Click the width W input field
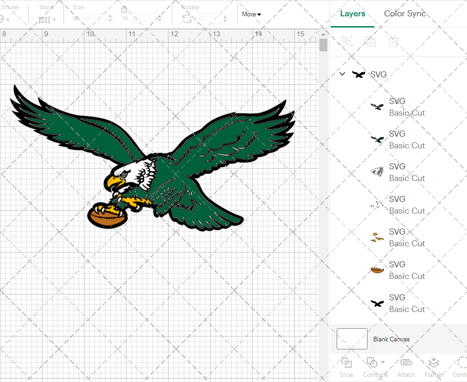The height and width of the screenshot is (382, 467). (94, 19)
